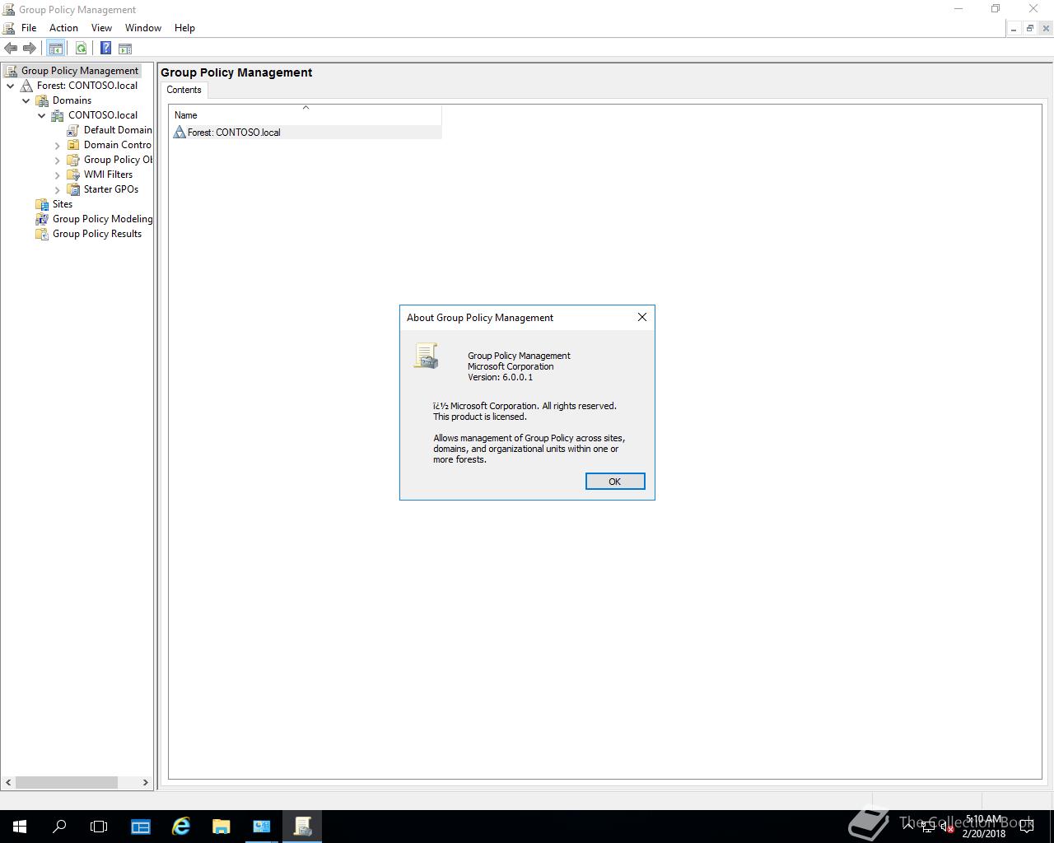Open Internet Explorer from the taskbar
This screenshot has height=843, width=1054.
tap(180, 827)
